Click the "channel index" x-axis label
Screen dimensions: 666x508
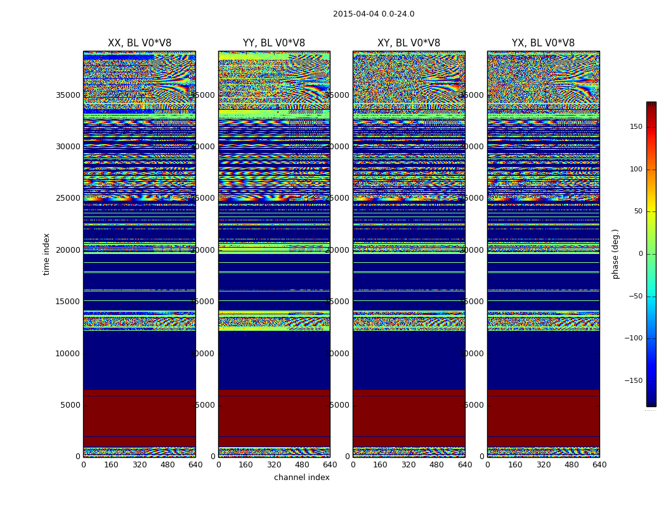pos(301,478)
